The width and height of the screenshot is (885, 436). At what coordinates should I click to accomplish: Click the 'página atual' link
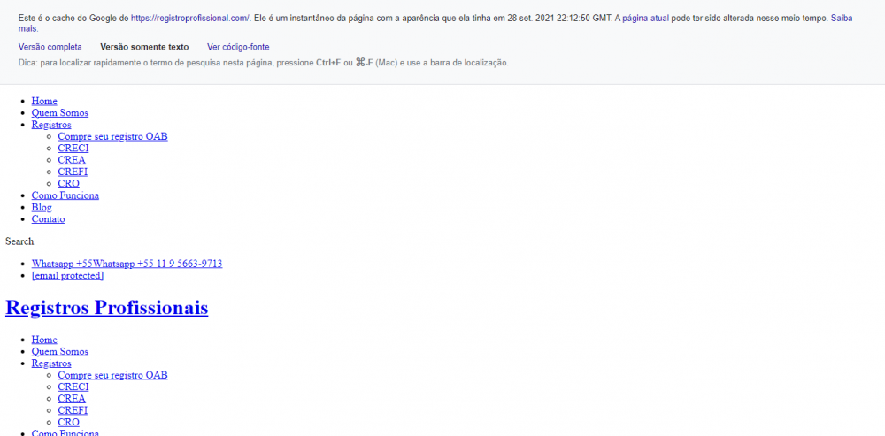point(645,18)
